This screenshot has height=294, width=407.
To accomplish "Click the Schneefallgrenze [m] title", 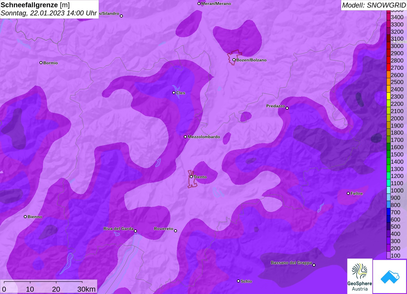I will [x=35, y=5].
